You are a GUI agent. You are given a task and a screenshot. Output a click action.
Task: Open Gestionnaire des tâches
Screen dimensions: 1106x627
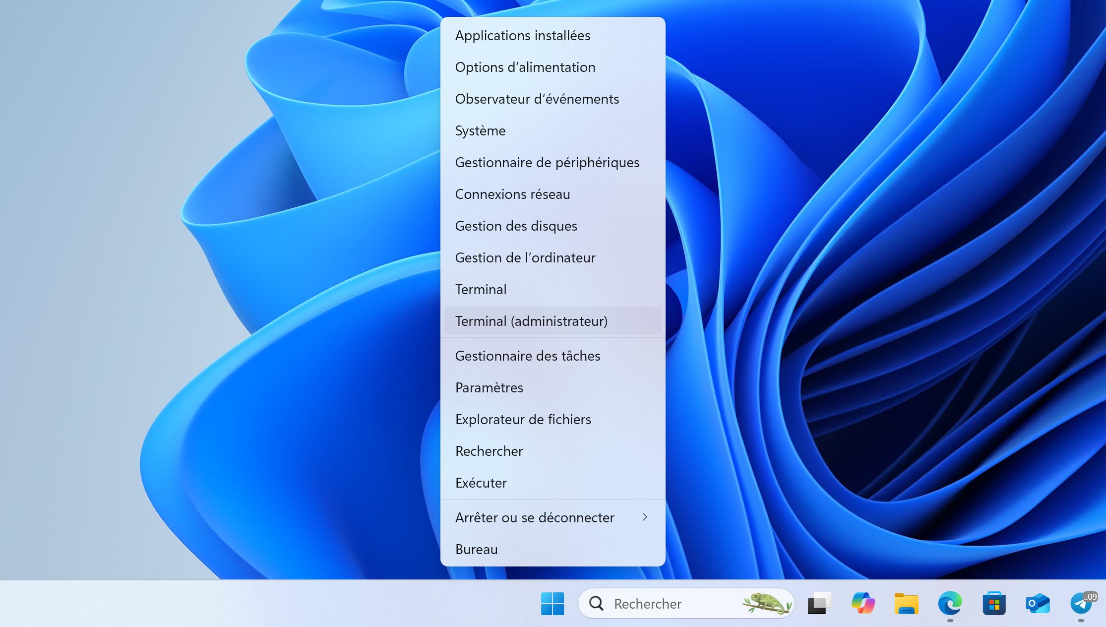528,356
